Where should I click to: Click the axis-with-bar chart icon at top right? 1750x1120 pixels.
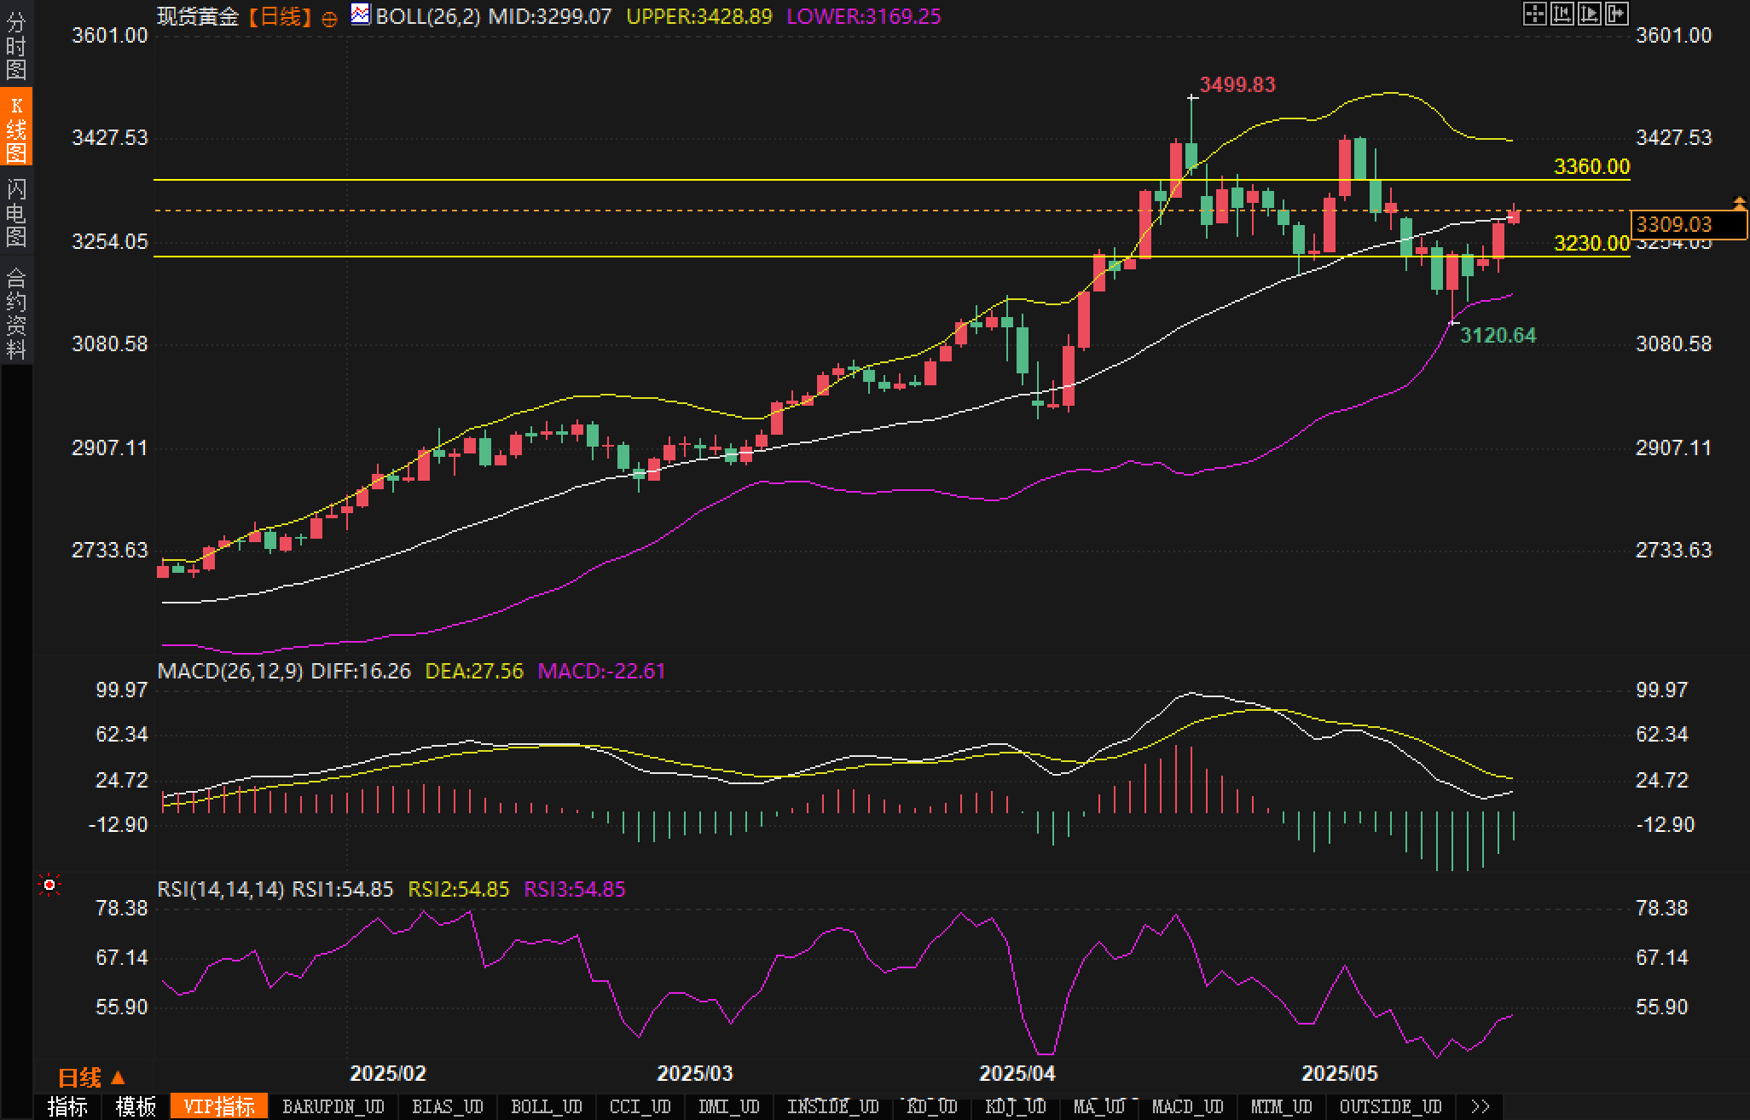(1562, 14)
